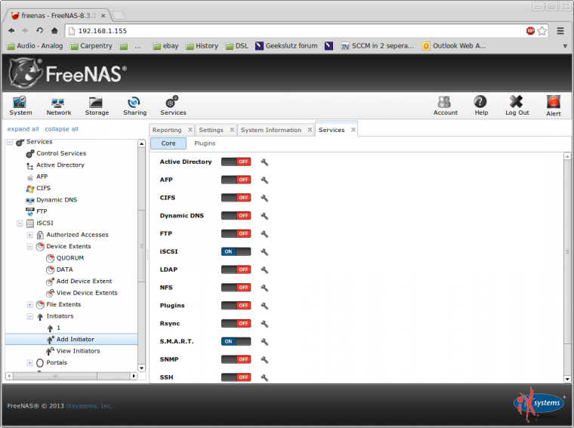Turn off the S.M.A.R.T. service switch

tap(236, 341)
